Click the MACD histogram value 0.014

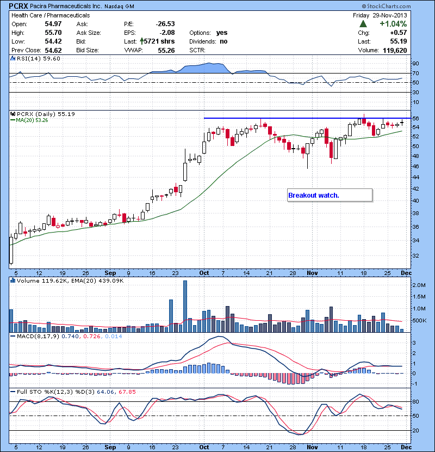point(114,337)
